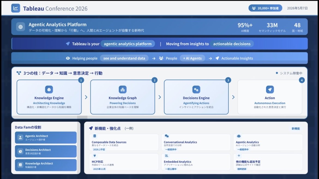
Task: Click the step 4 number badge
Action: [302, 80]
